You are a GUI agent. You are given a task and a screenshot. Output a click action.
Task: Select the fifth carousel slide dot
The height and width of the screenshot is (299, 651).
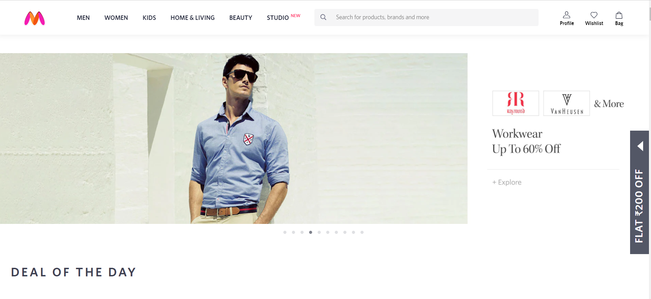(319, 232)
